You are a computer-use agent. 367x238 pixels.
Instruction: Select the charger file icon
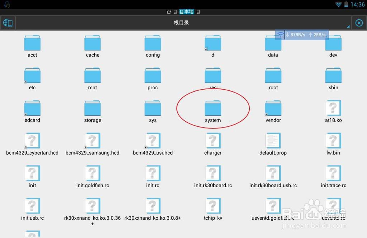[x=213, y=141]
